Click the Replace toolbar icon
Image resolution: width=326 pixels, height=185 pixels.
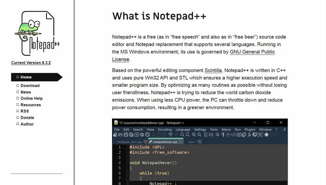click(187, 135)
